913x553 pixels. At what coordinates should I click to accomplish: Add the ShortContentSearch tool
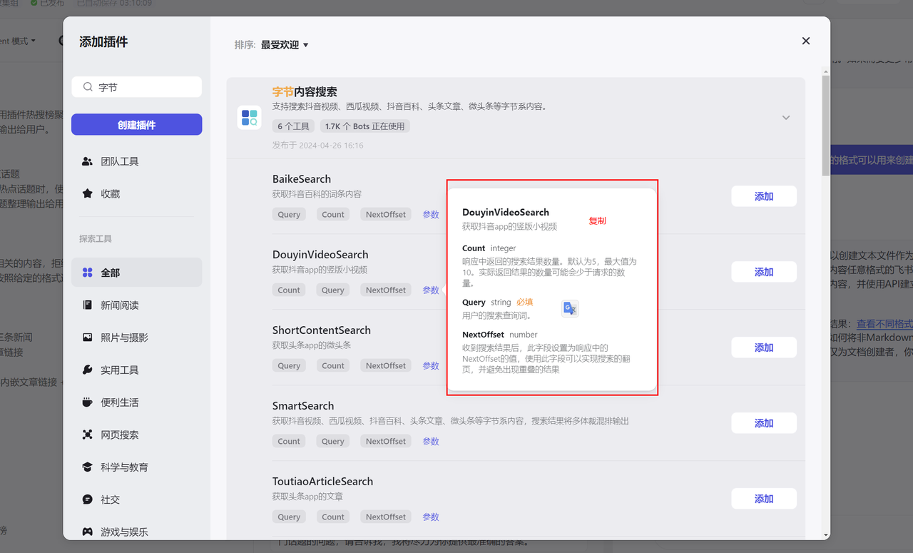(x=764, y=347)
